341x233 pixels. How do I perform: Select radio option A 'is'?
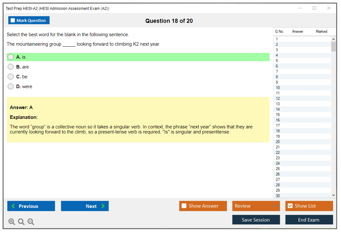11,57
